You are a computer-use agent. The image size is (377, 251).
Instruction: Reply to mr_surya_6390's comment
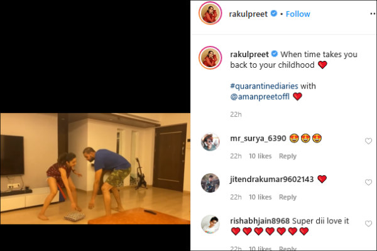pos(288,156)
